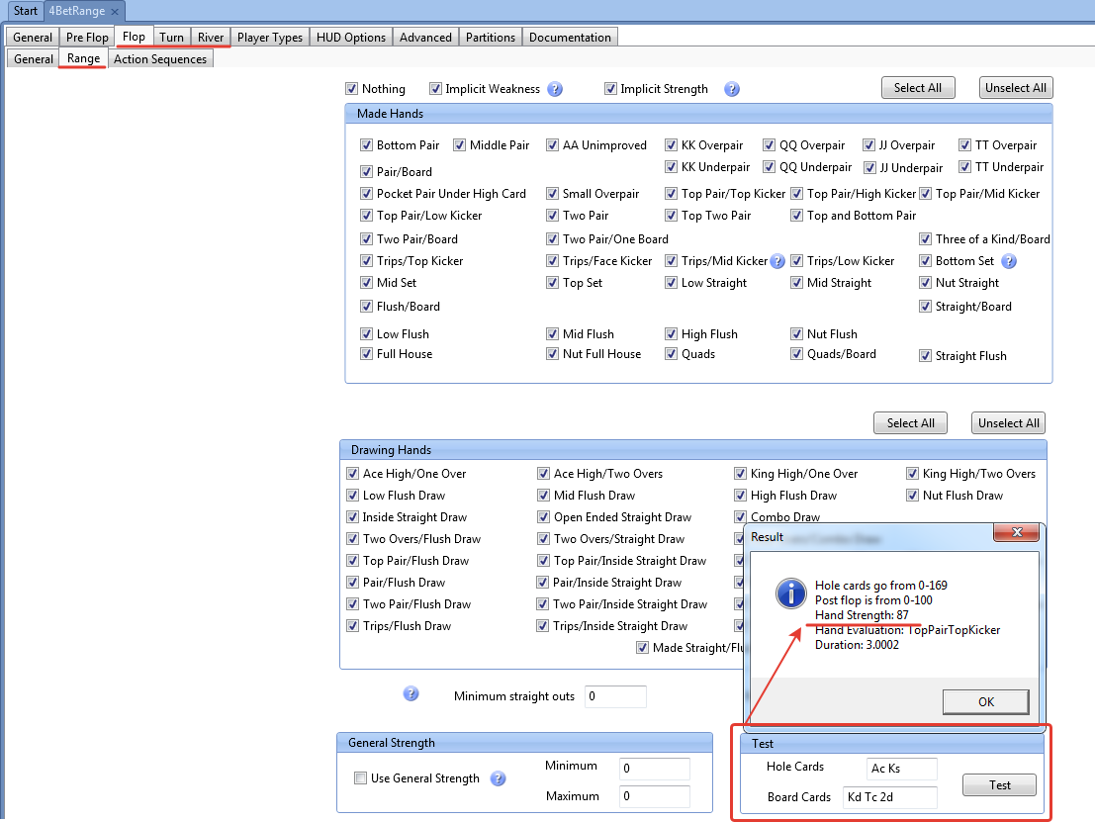Toggle the Open Ended Straight Draw checkbox

point(544,517)
